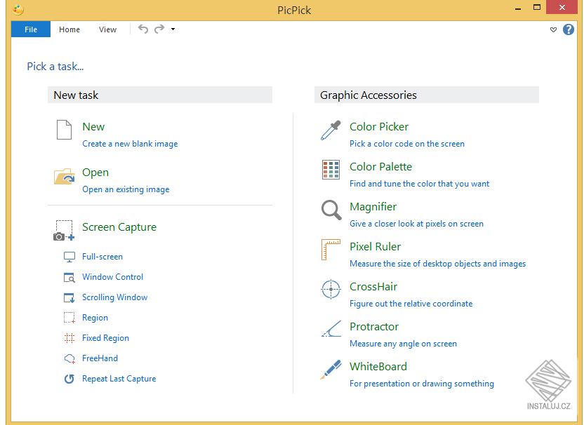Select the Fixed Region capture option
Screen dimensions: 584x425
(x=105, y=338)
